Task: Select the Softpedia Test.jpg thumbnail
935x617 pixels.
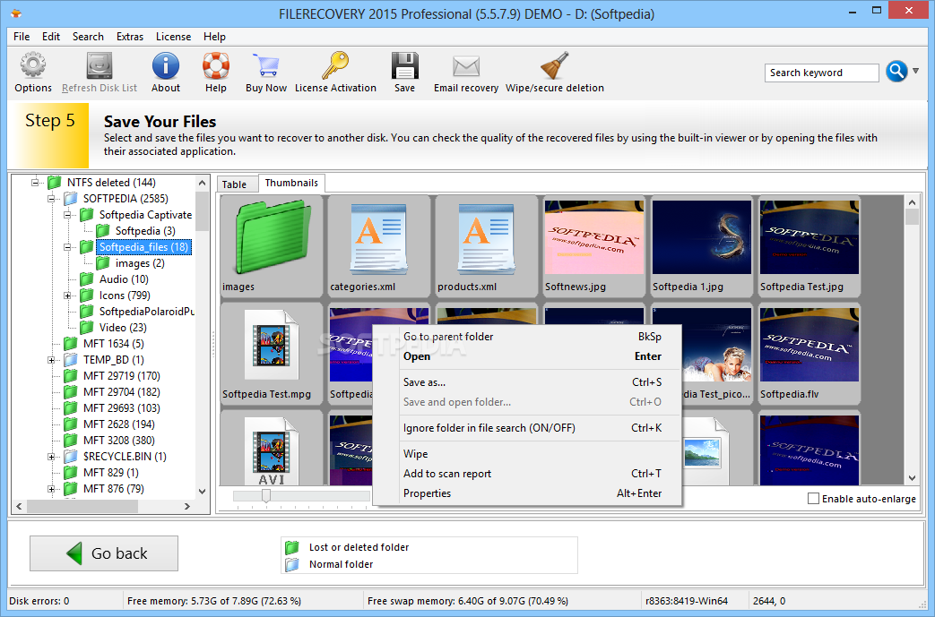Action: click(809, 246)
